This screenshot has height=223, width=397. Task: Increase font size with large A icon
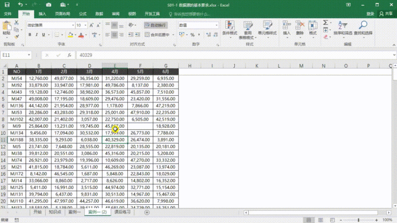pos(92,25)
